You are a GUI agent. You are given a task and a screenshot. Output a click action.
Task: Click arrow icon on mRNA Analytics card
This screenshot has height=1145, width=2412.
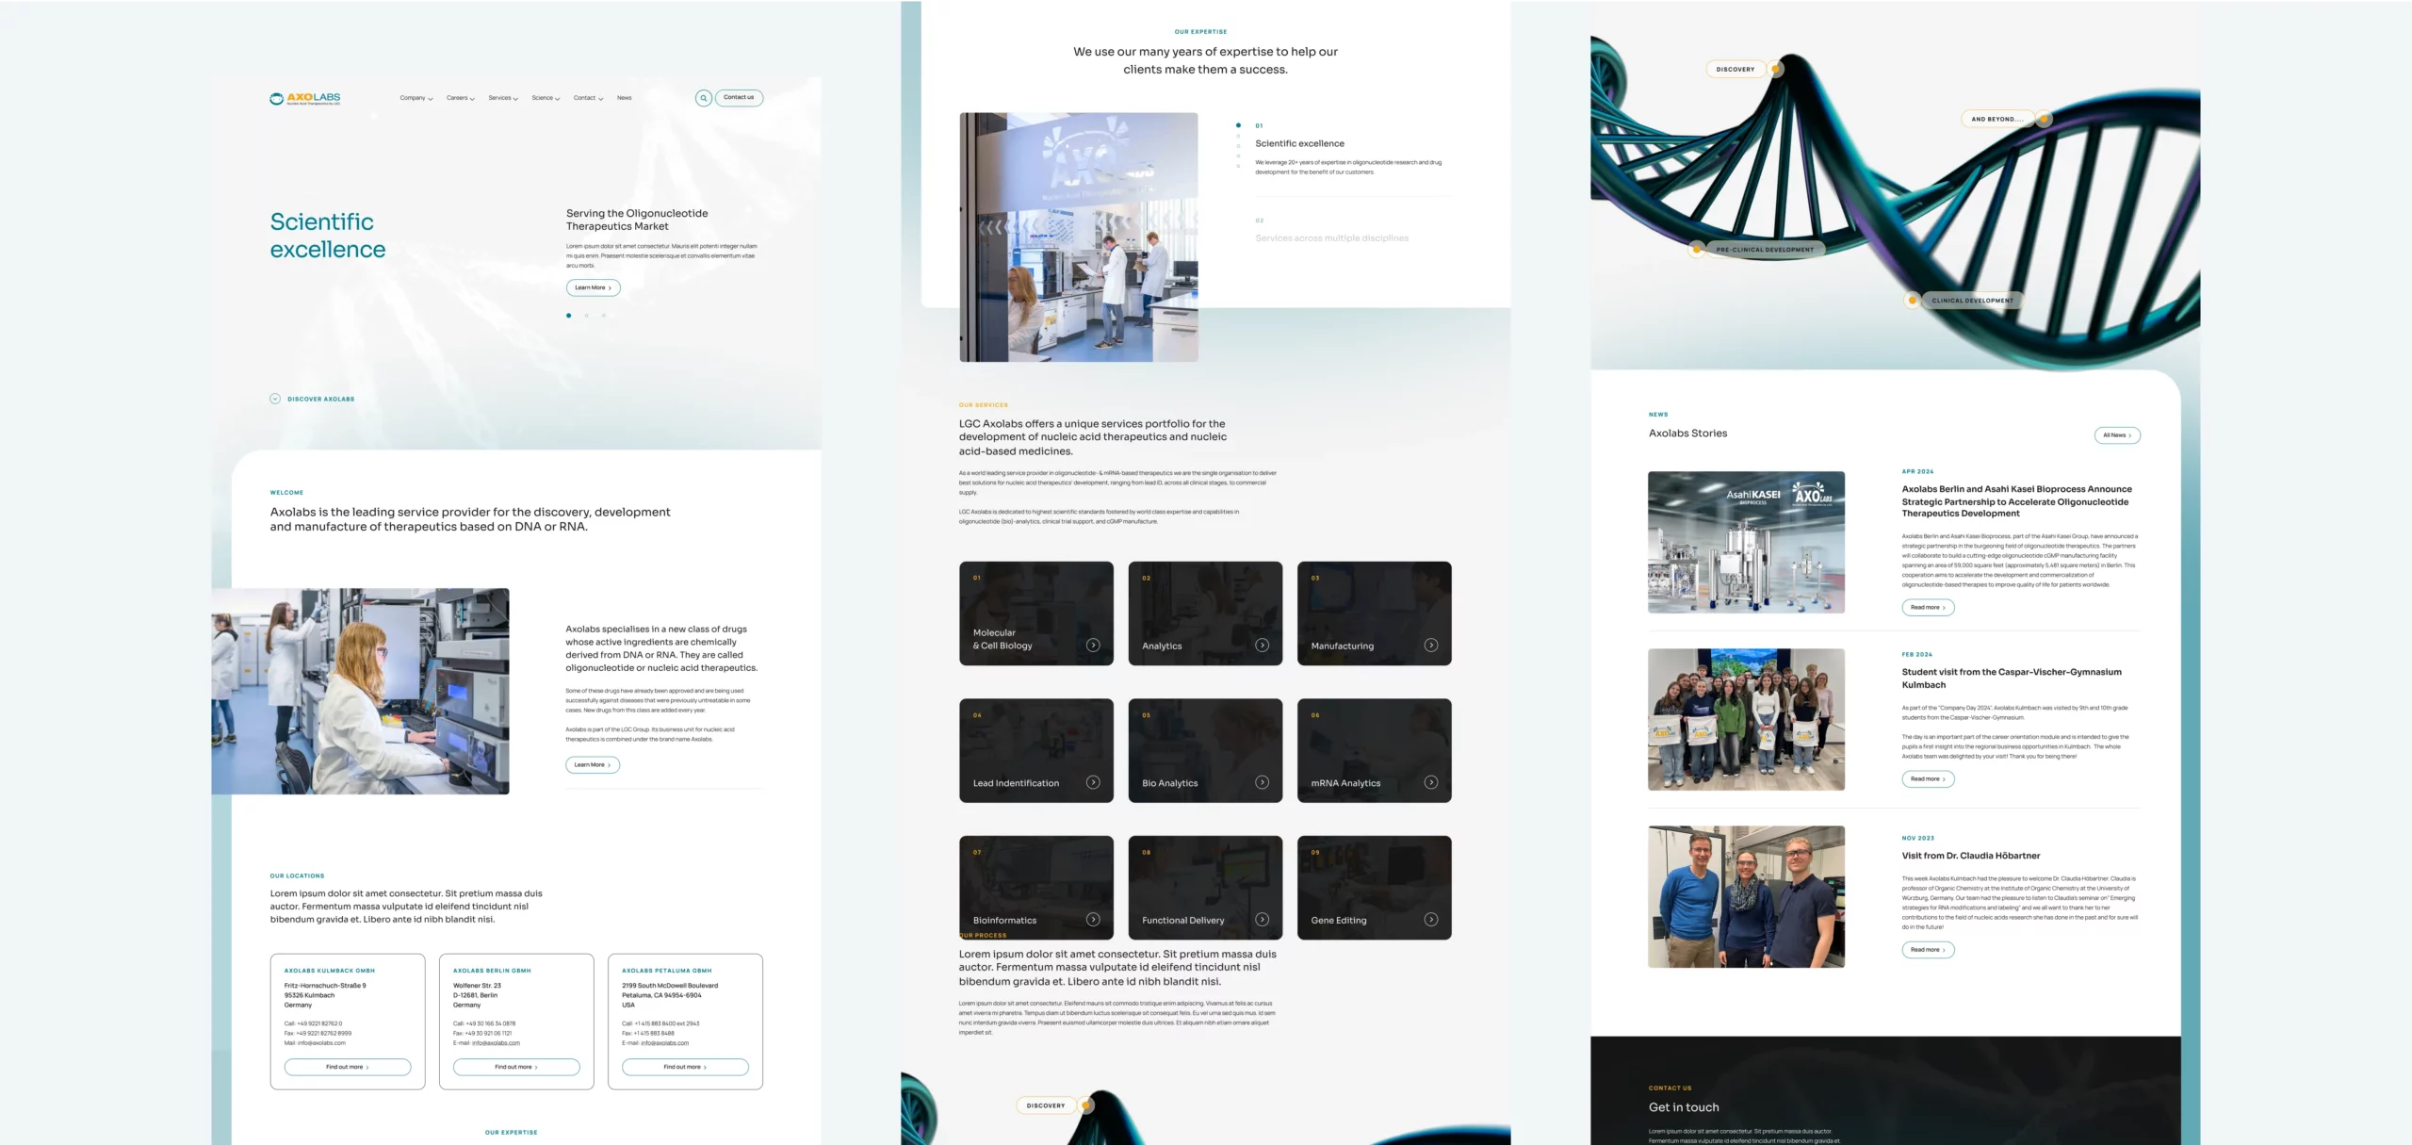pos(1430,782)
